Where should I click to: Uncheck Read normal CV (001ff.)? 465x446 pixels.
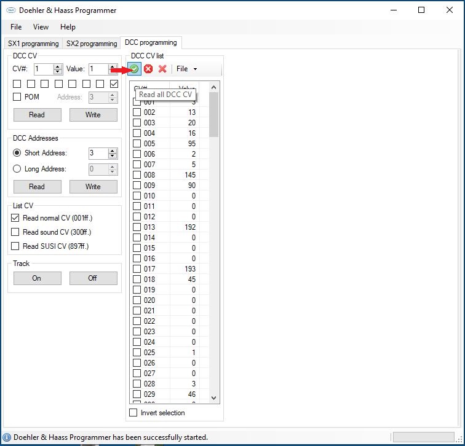coord(15,218)
